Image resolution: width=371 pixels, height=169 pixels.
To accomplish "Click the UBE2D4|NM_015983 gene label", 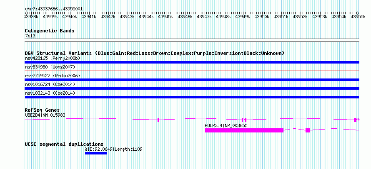I will (45, 115).
